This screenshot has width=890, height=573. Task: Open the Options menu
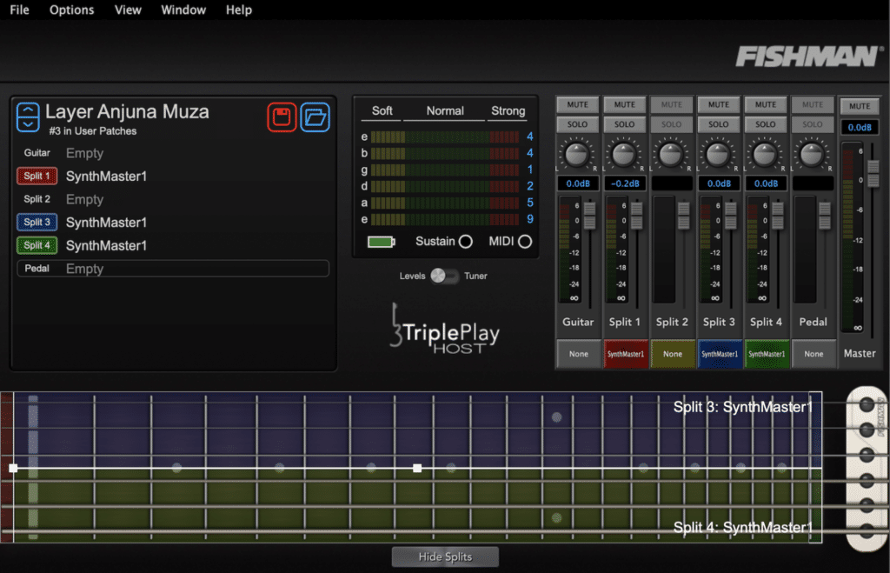(71, 10)
